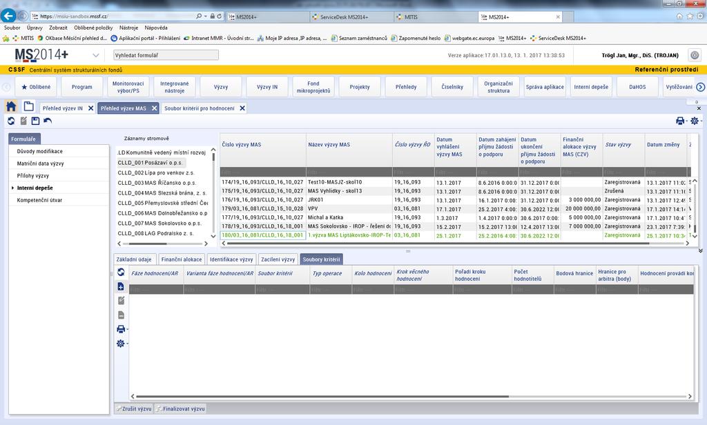Open Integrované nástroje menu
This screenshot has width=707, height=425.
(175, 87)
